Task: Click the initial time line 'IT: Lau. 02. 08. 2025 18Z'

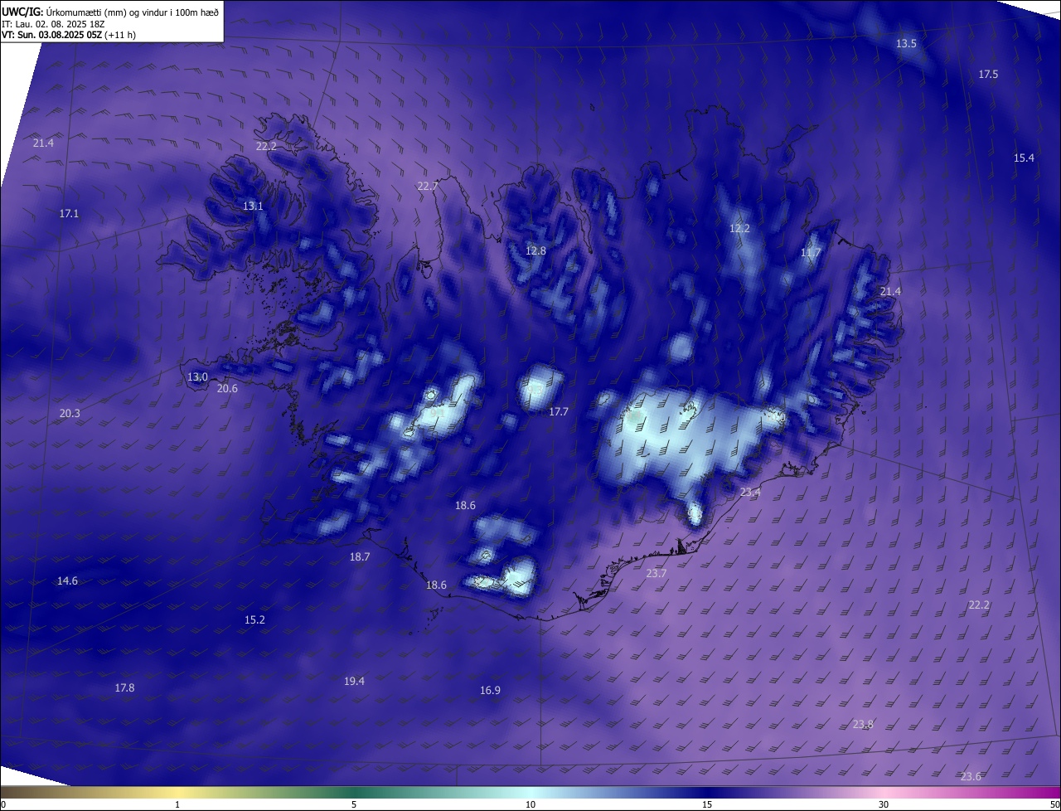Action: (53, 24)
